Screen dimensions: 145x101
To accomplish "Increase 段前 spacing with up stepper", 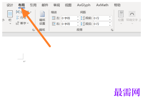I will (x=110, y=17).
